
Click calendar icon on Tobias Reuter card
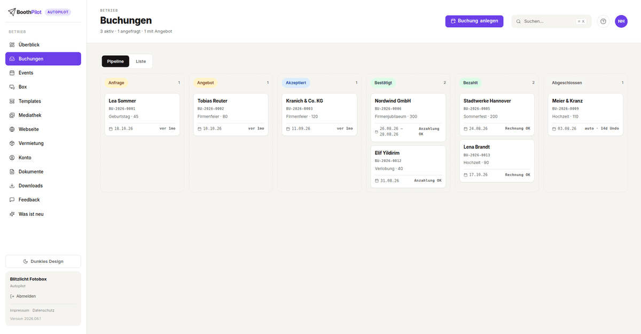(199, 129)
